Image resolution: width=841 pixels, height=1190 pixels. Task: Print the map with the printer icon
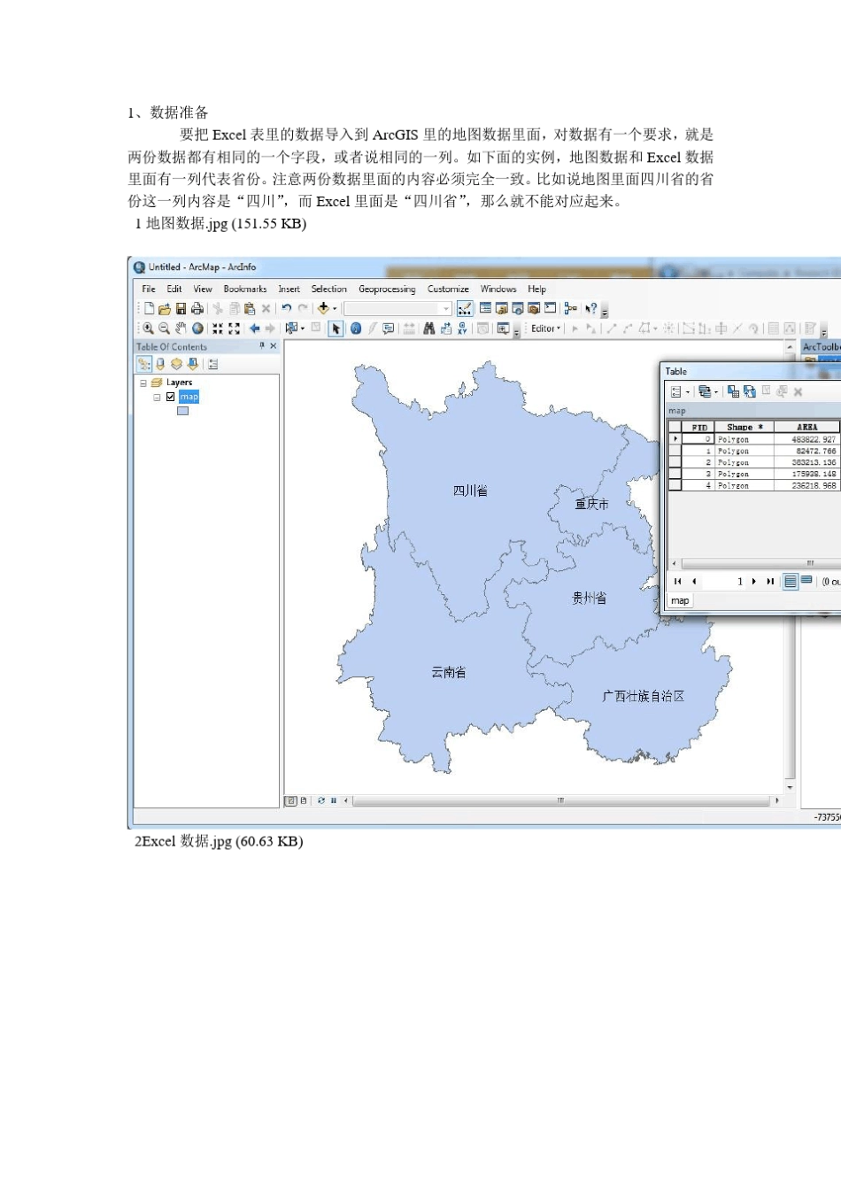tap(197, 308)
